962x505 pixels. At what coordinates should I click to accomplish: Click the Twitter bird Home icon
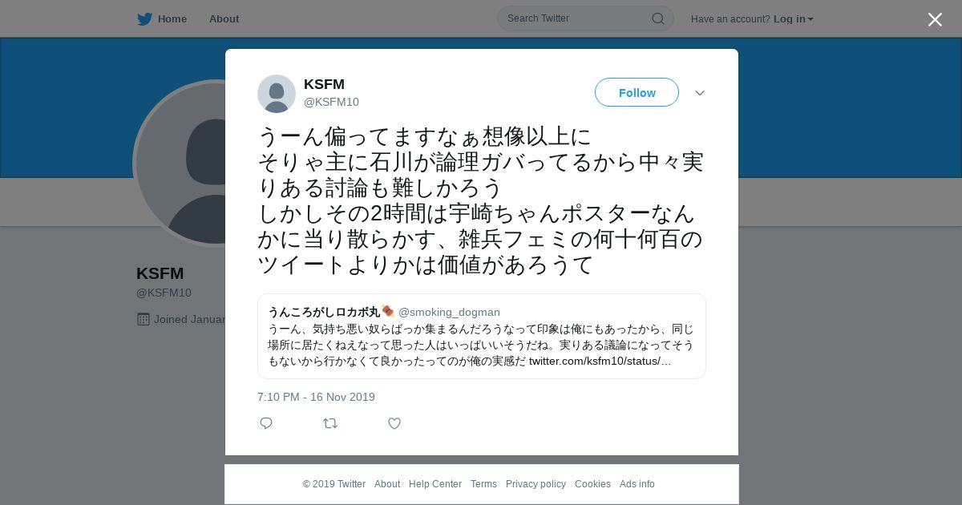(144, 19)
